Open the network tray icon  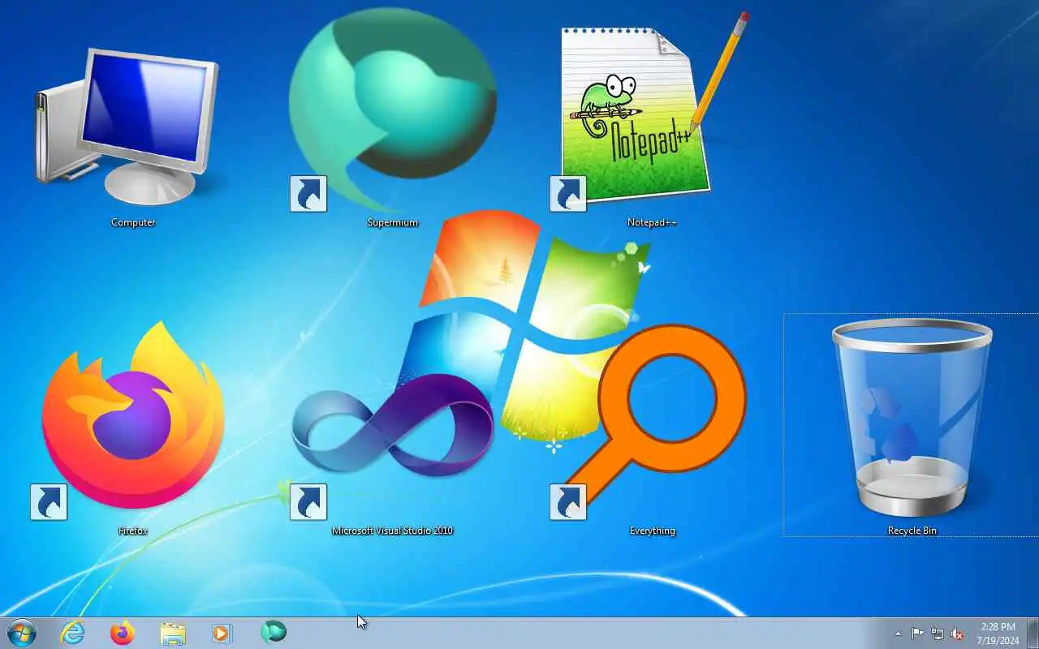tap(938, 634)
